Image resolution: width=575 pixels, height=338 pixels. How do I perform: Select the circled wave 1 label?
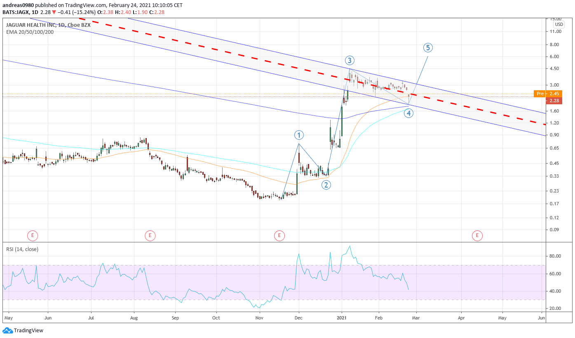point(299,135)
